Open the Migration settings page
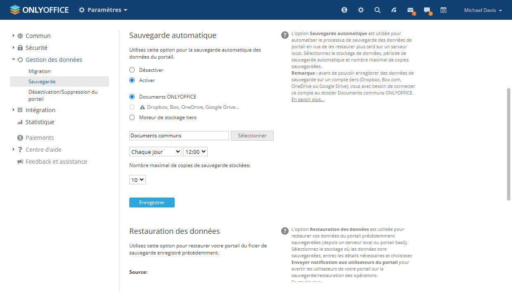 tap(40, 71)
